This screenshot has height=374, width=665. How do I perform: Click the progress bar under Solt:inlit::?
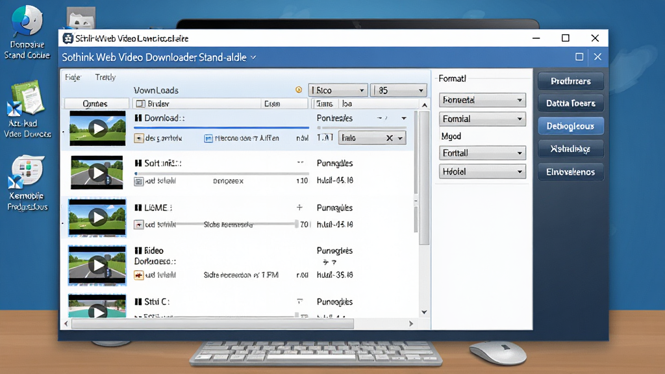pos(221,173)
